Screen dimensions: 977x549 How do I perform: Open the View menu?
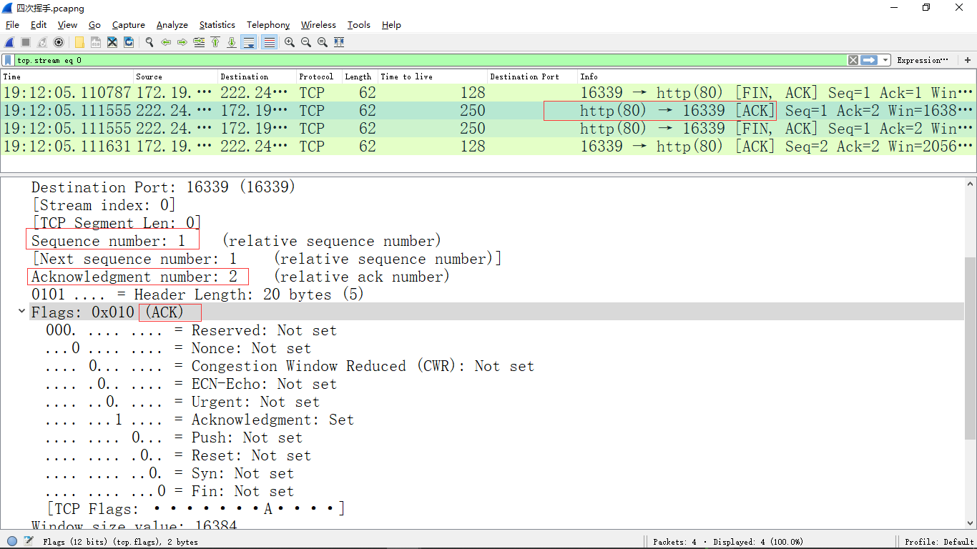pos(67,24)
